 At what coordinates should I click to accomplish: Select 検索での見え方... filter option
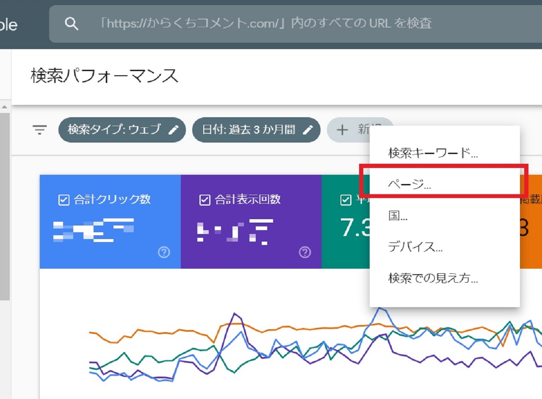(x=433, y=278)
